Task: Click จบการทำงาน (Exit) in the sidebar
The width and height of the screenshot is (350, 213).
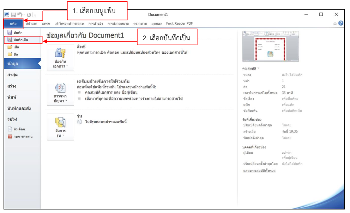Action: tap(20, 137)
